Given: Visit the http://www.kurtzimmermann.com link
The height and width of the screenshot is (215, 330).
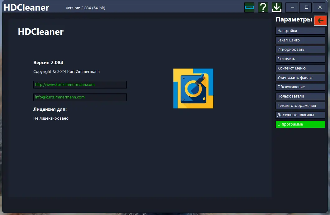Looking at the screenshot, I should point(80,85).
